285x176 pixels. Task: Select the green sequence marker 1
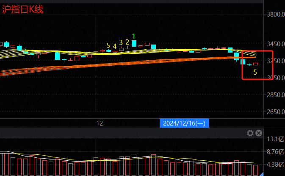134,36
